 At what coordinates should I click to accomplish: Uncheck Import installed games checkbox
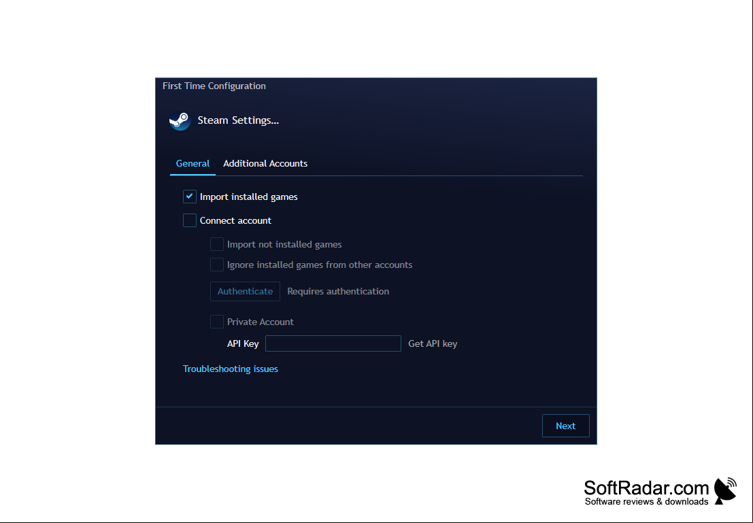pyautogui.click(x=190, y=197)
